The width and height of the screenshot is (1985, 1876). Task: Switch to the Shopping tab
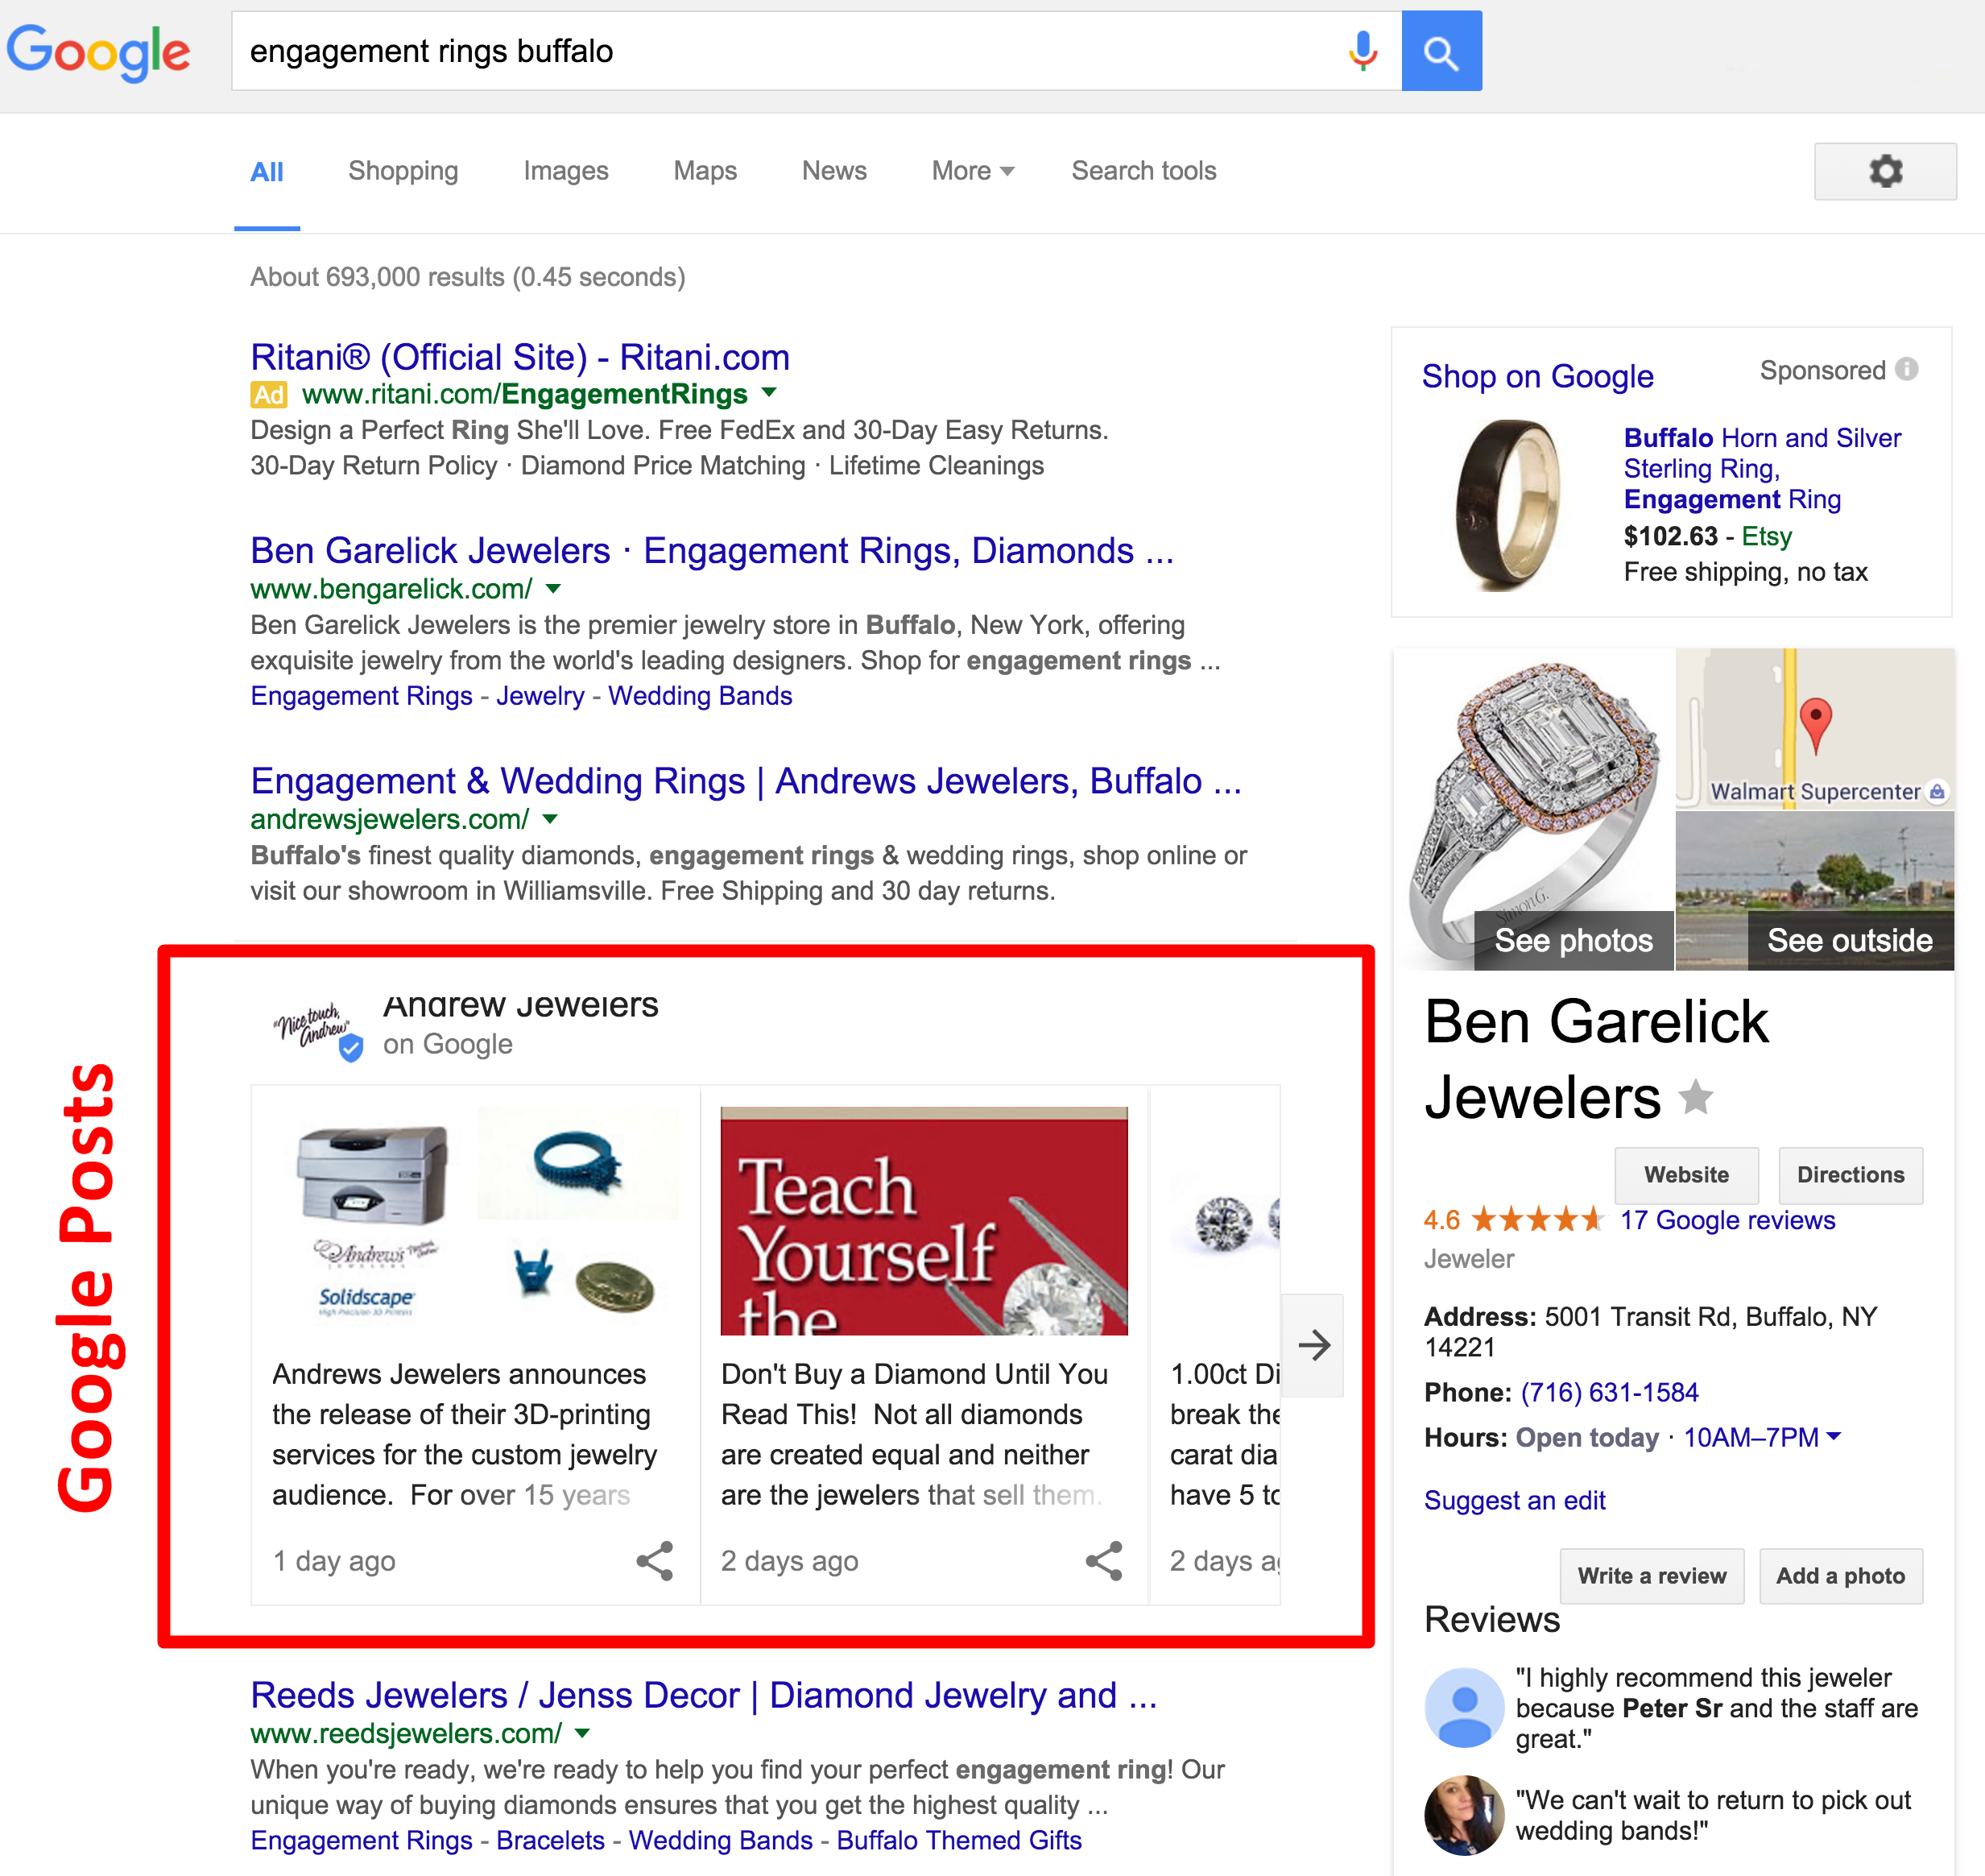pyautogui.click(x=403, y=171)
